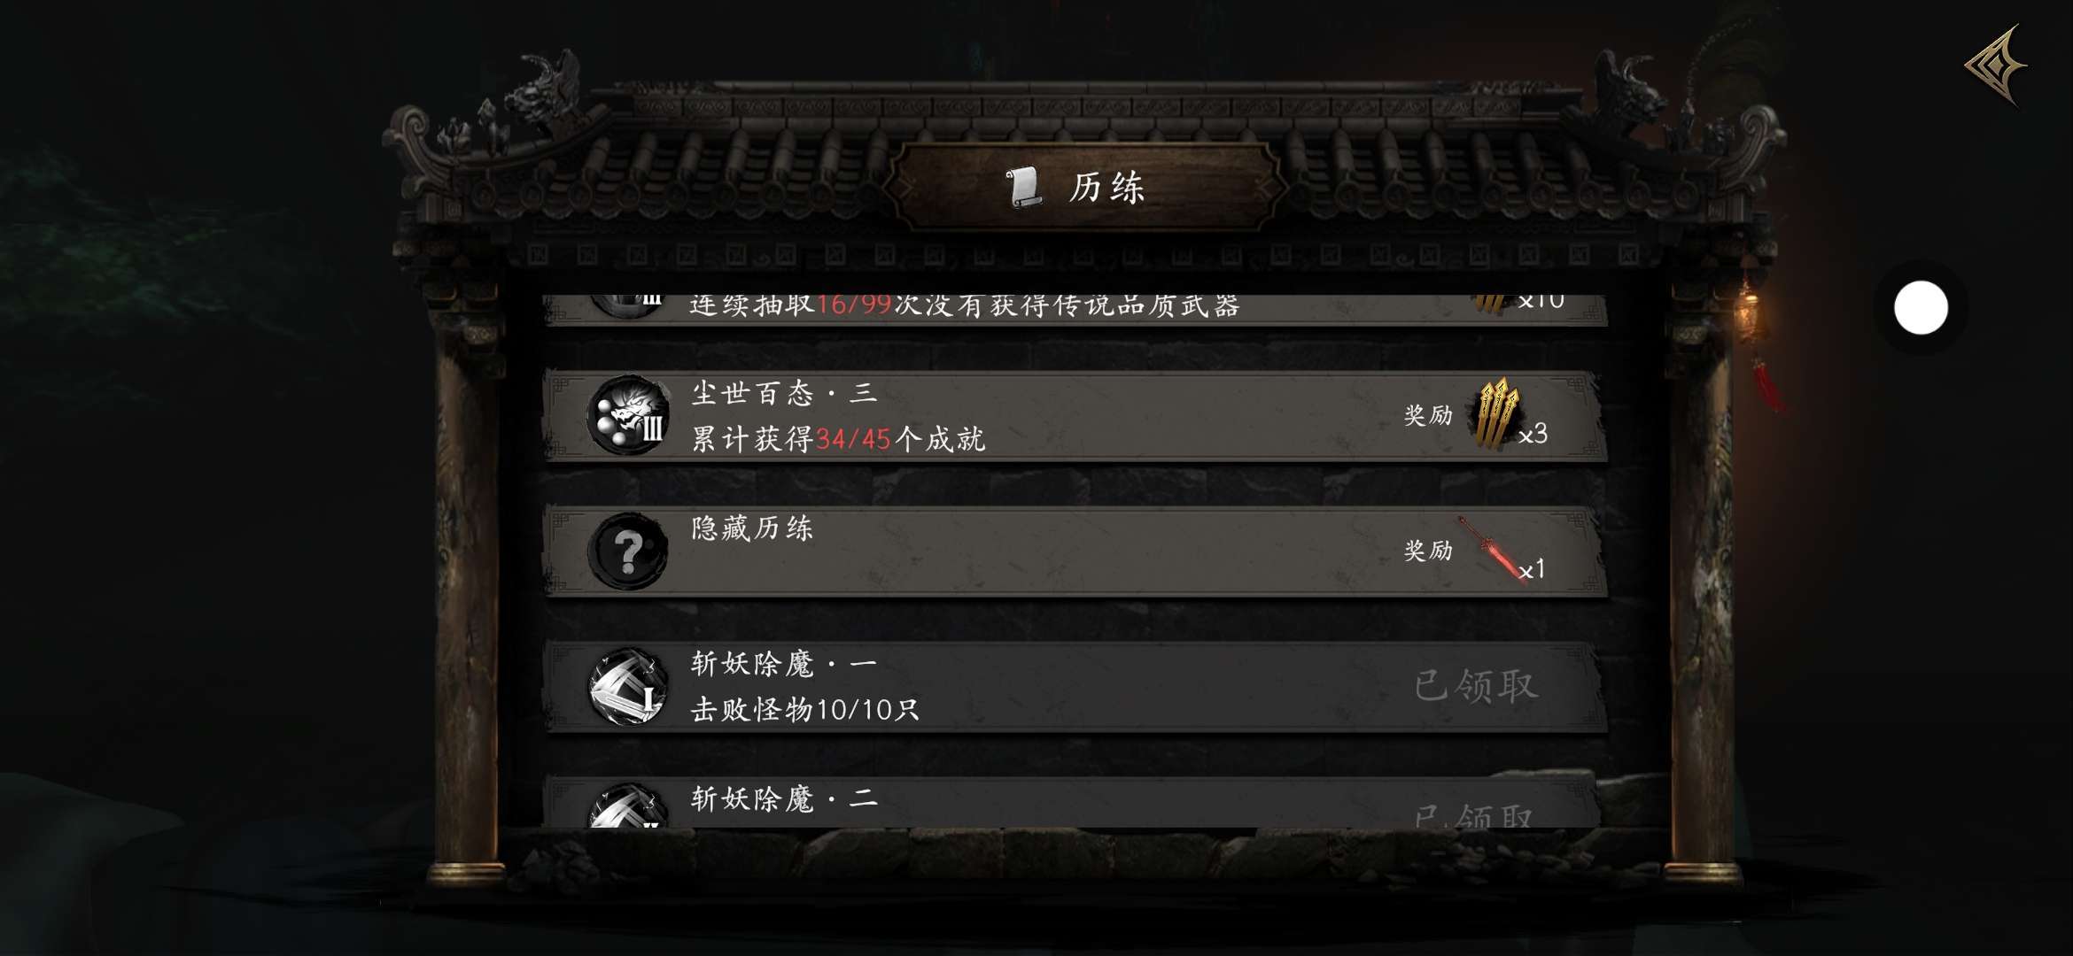Tap the 历练 title banner

coord(1088,187)
